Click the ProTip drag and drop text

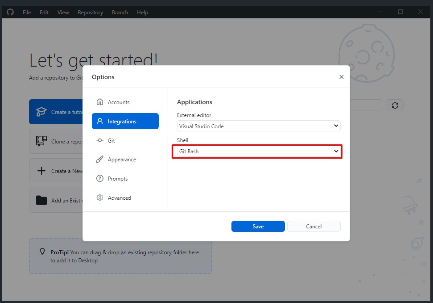(x=124, y=256)
